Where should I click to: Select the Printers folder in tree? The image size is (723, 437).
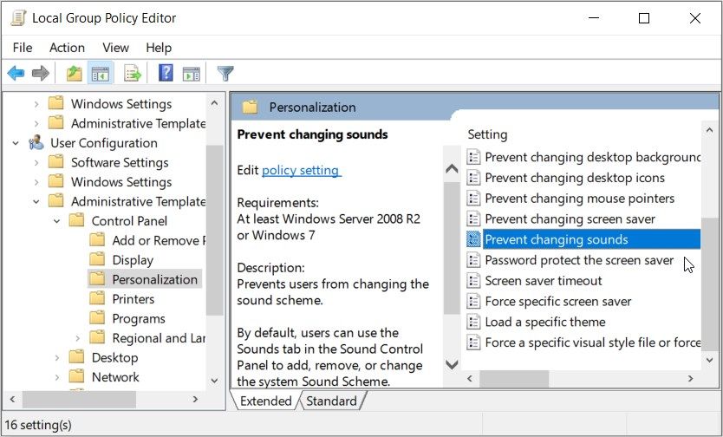pos(133,299)
